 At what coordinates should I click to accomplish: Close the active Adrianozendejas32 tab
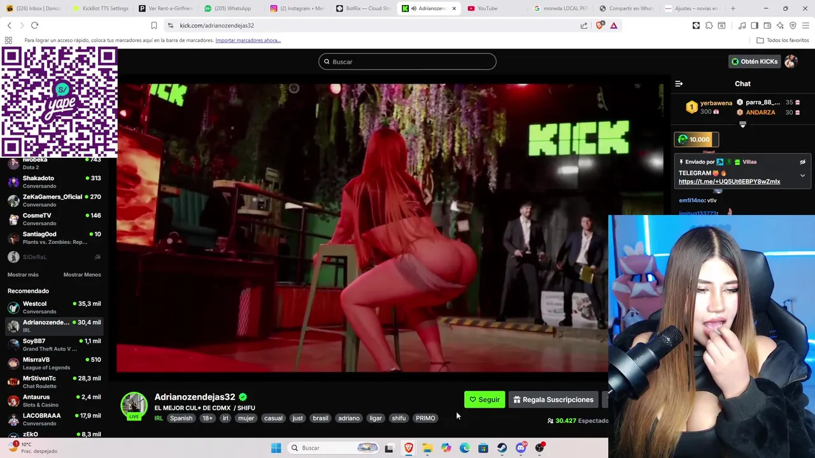(x=454, y=8)
